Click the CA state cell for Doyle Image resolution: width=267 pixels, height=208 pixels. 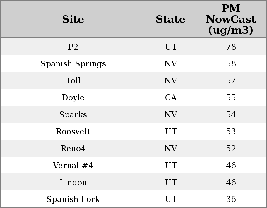coord(171,98)
